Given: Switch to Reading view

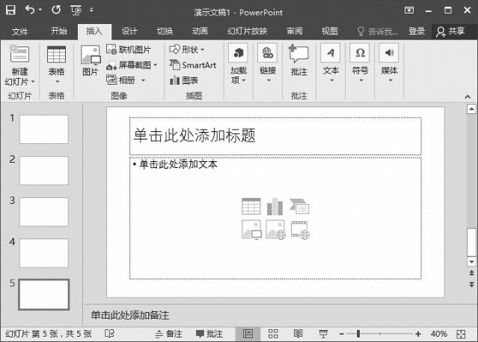Looking at the screenshot, I should (298, 333).
